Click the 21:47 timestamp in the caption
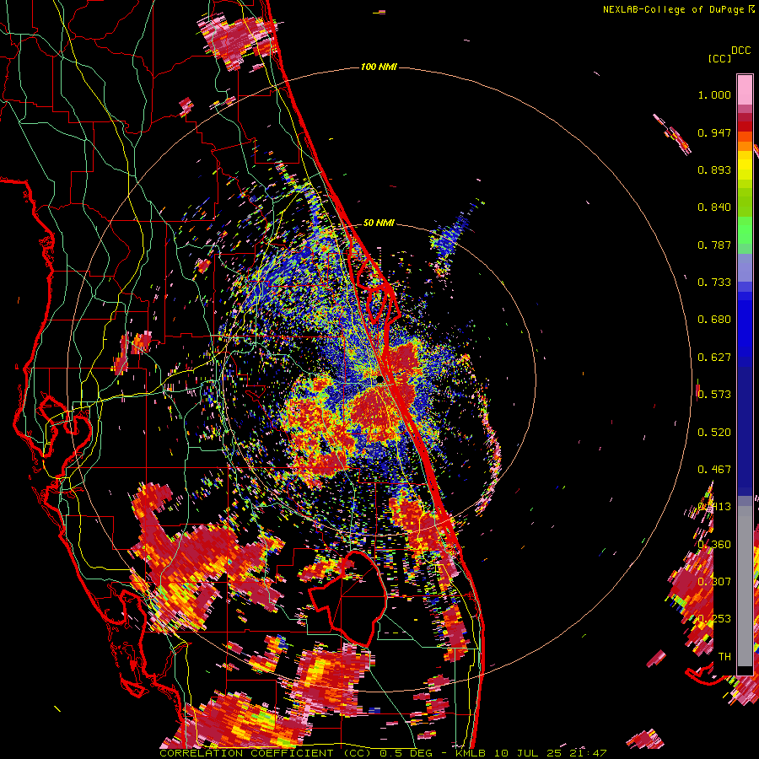 [589, 753]
